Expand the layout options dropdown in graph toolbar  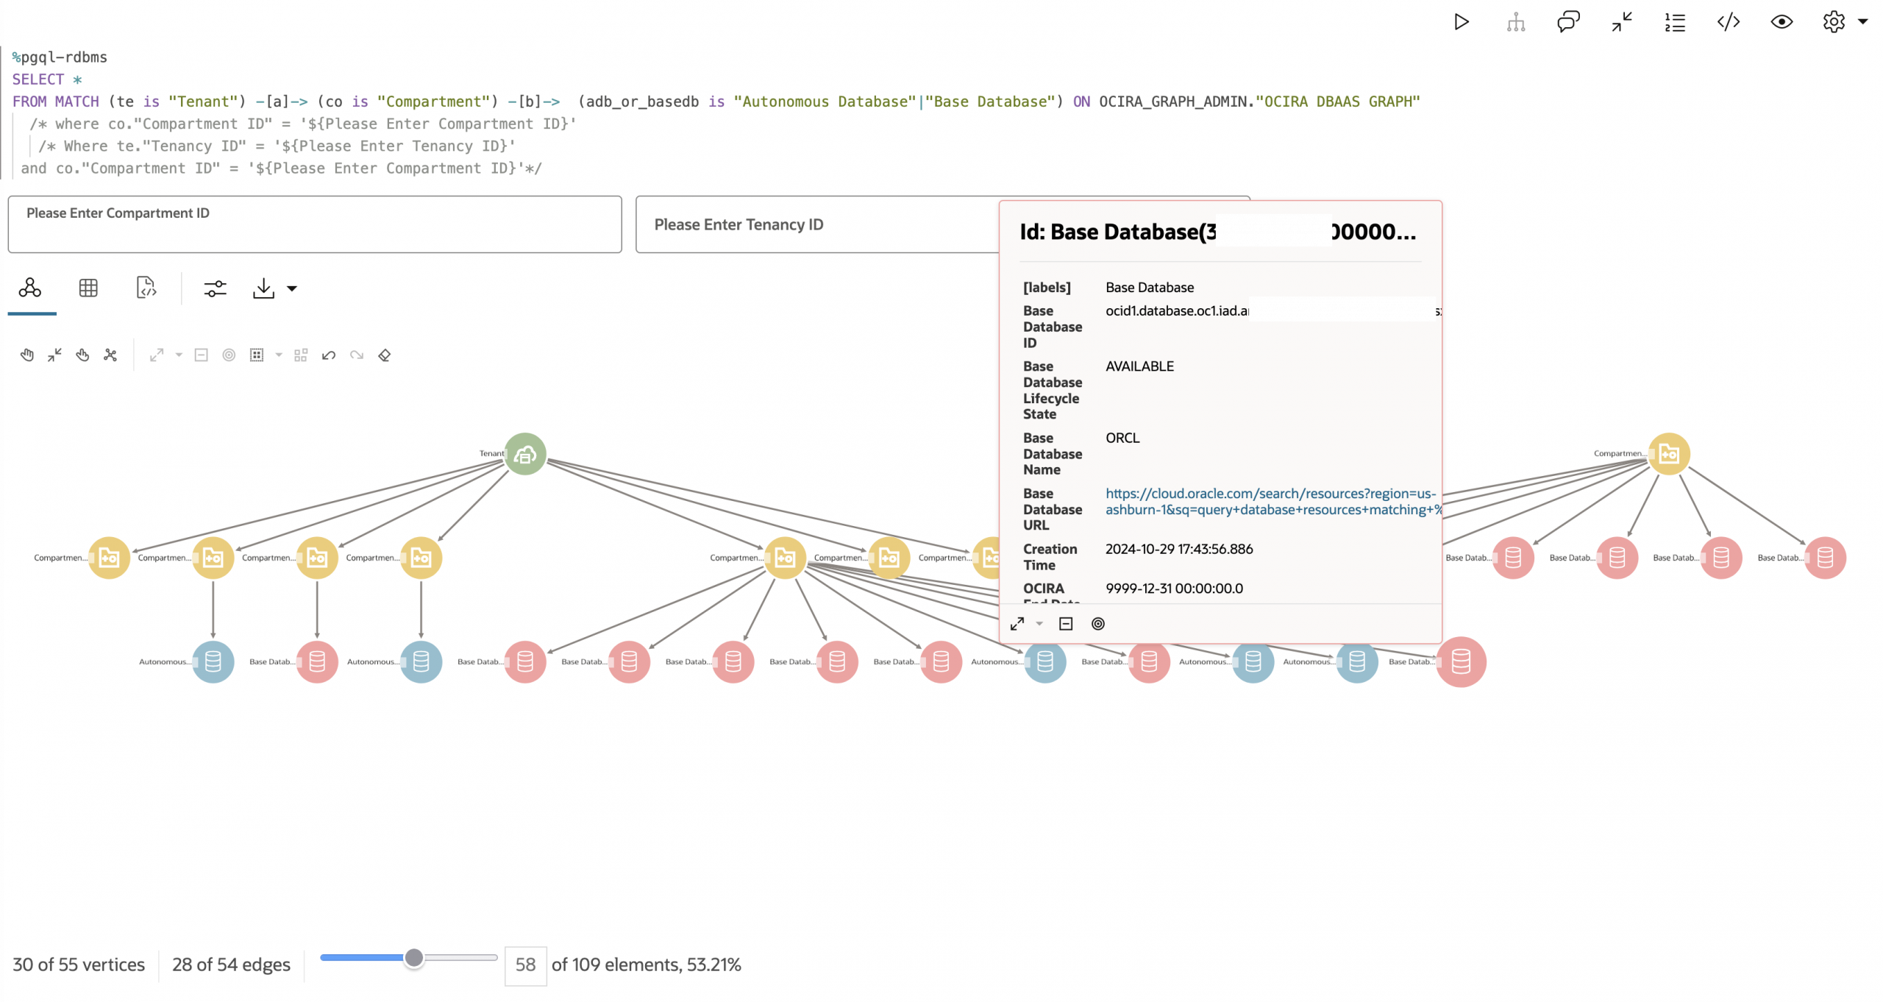click(x=179, y=356)
